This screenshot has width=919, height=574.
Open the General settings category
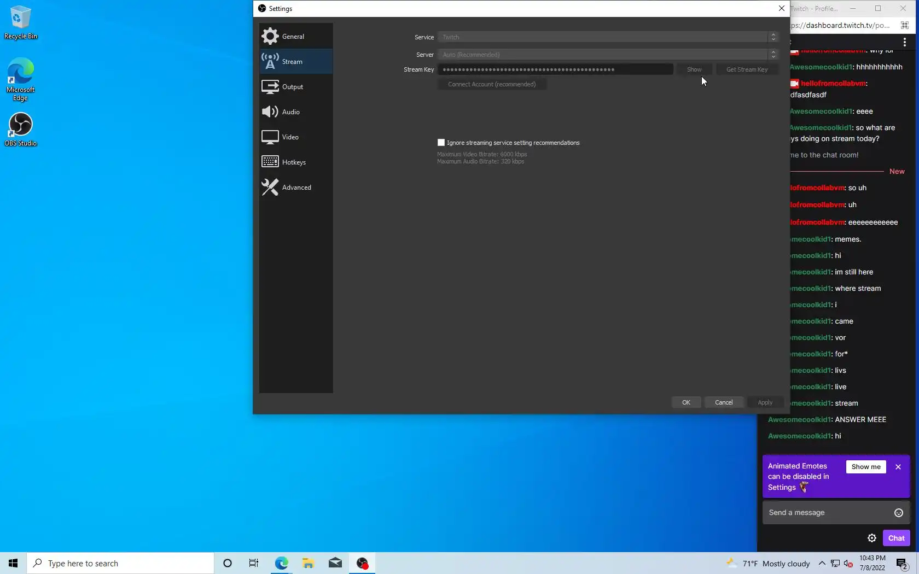pyautogui.click(x=295, y=37)
